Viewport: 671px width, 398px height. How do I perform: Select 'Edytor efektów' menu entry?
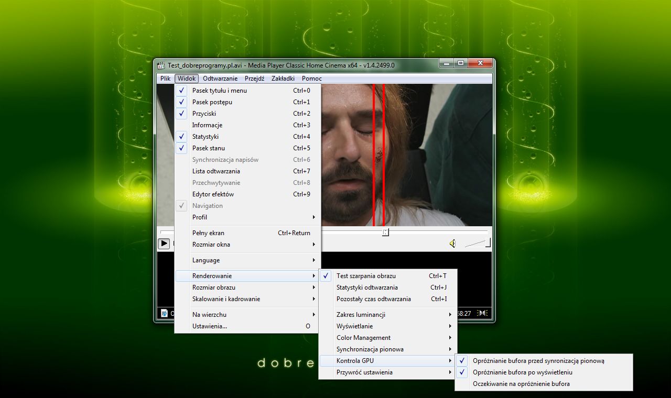(246, 194)
